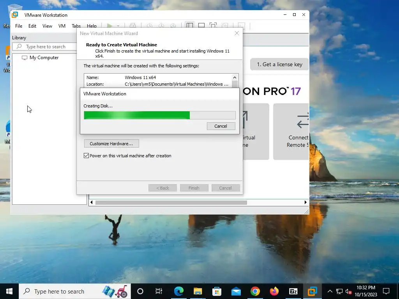The image size is (399, 299).
Task: Click the Library search input field
Action: 44,47
